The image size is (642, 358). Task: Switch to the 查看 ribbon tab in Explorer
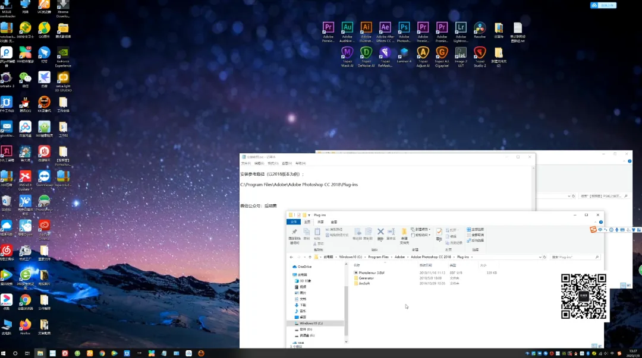click(x=333, y=222)
